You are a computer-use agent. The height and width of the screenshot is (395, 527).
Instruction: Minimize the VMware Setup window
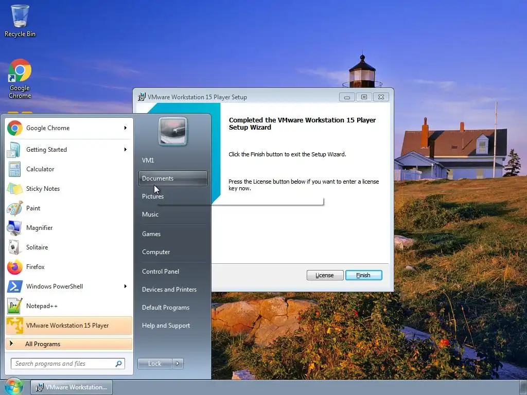[347, 97]
